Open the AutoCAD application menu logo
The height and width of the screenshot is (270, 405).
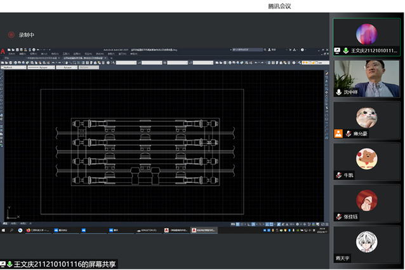[x=3, y=50]
